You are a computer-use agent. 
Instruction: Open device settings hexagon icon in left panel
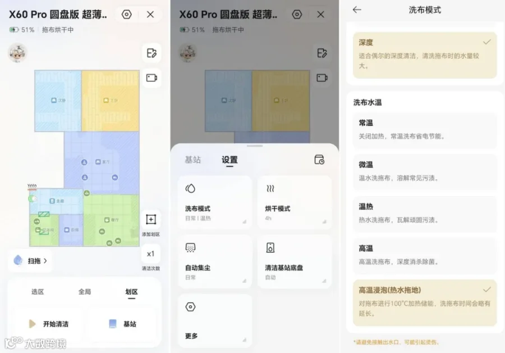[x=127, y=15]
